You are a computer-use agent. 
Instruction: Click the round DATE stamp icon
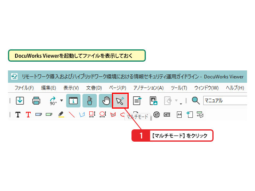click(x=157, y=115)
